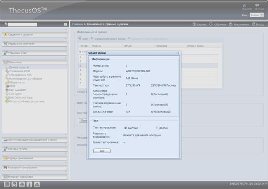Open Справка help in the top bar
The height and width of the screenshot is (189, 268).
click(x=199, y=24)
